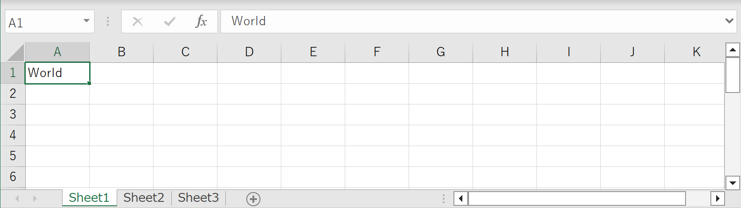
Task: Select column D header
Action: (x=249, y=52)
